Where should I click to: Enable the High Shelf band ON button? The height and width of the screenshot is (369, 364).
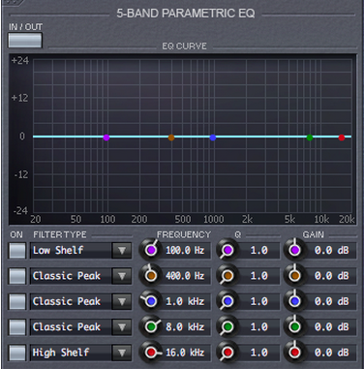tap(17, 353)
